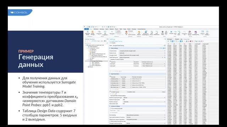Click the Add Mathematics ribbon icon
The height and width of the screenshot is (127, 227).
click(157, 33)
